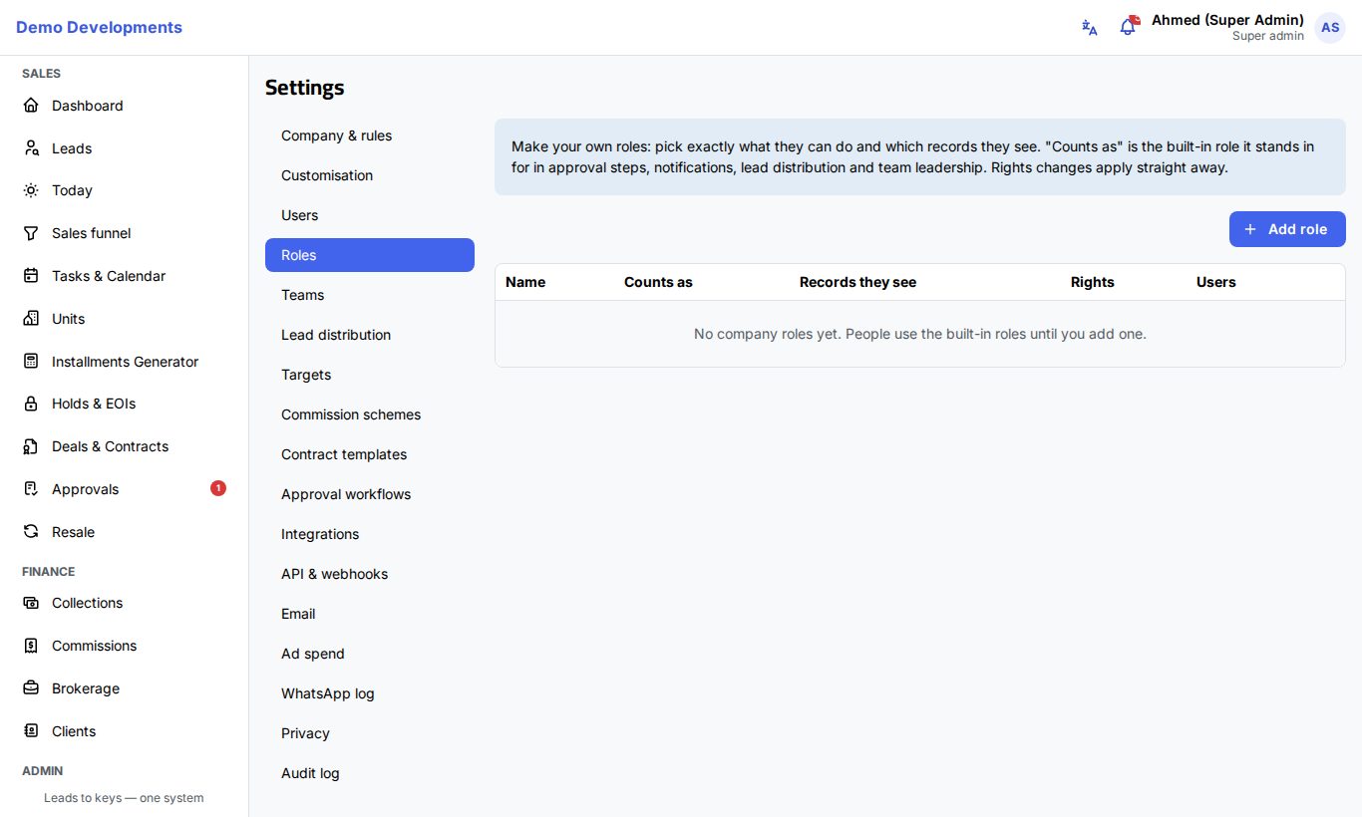Viewport: 1362px width, 817px height.
Task: Click the Dashboard home icon
Action: click(x=31, y=106)
